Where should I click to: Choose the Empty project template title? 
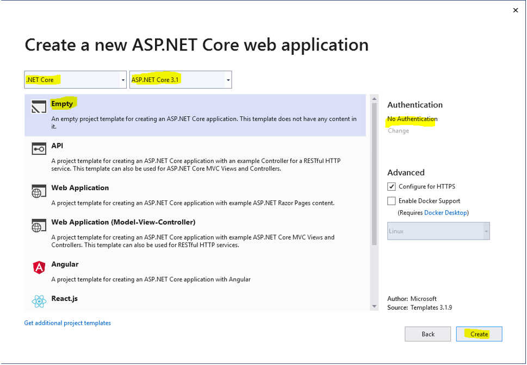click(x=62, y=104)
